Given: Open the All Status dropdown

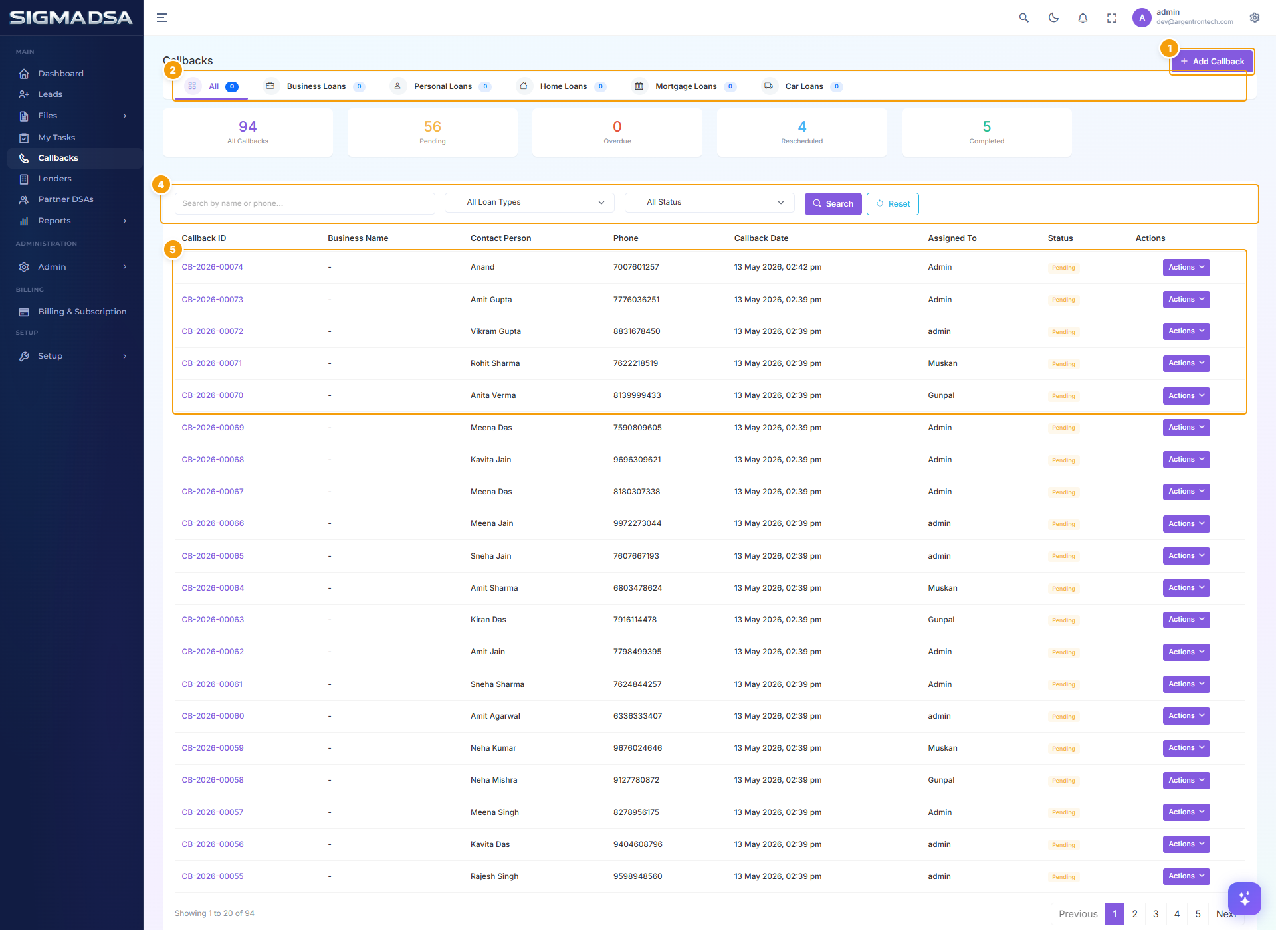Looking at the screenshot, I should point(709,203).
